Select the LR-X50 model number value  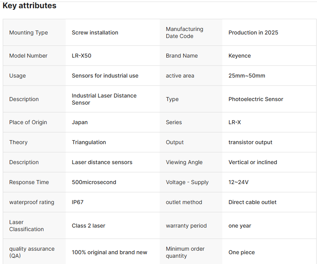[x=81, y=56]
